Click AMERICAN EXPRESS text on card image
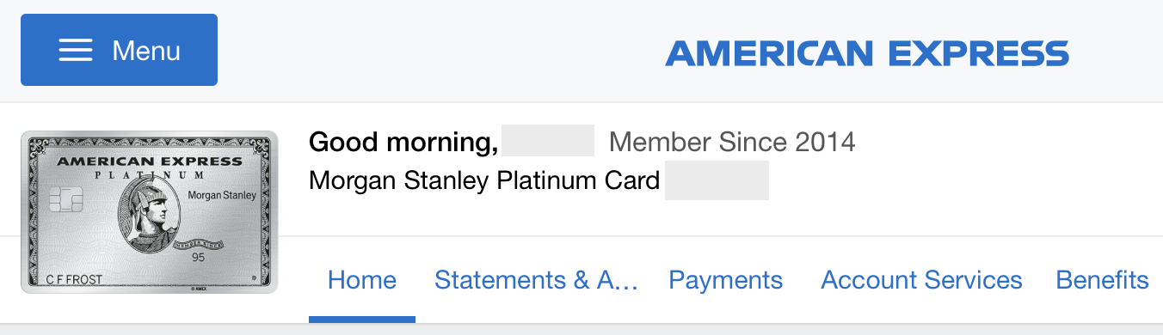 tap(150, 161)
